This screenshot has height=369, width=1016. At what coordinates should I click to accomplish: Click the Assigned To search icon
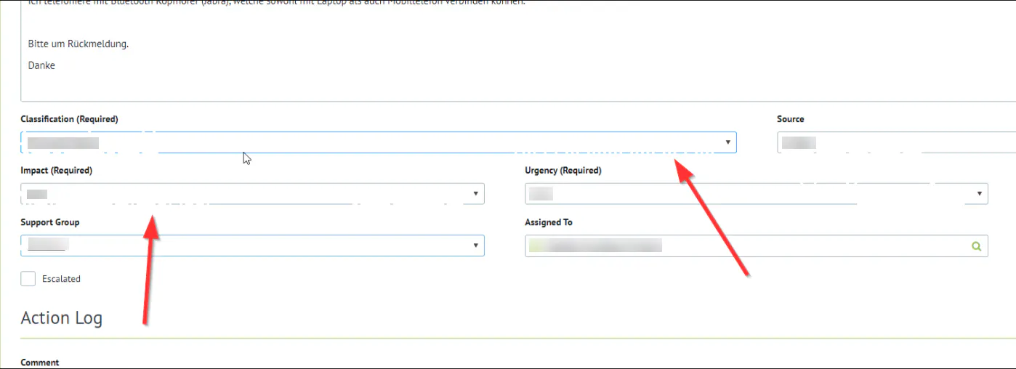[x=977, y=246]
